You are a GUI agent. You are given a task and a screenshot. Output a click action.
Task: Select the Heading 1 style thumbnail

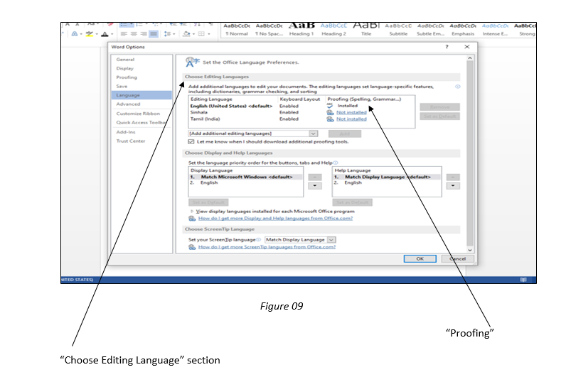click(301, 29)
